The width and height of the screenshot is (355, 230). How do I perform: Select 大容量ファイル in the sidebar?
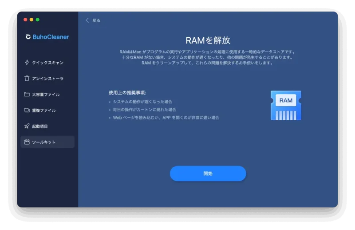point(47,94)
